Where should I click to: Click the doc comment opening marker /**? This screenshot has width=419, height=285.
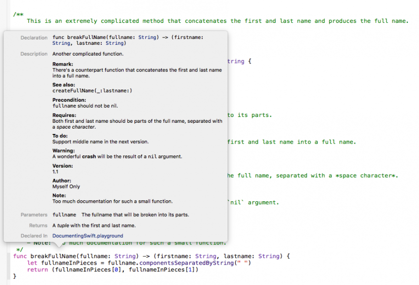18,15
